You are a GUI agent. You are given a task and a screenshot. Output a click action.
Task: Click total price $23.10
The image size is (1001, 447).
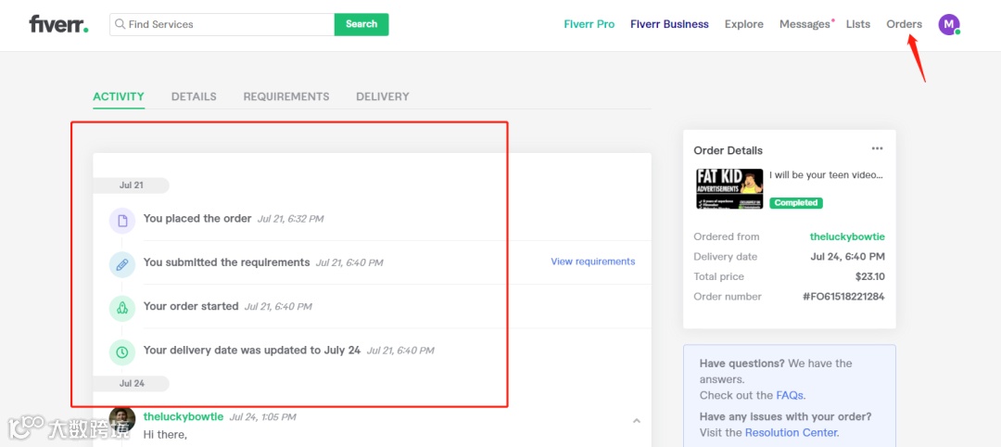[x=870, y=277]
